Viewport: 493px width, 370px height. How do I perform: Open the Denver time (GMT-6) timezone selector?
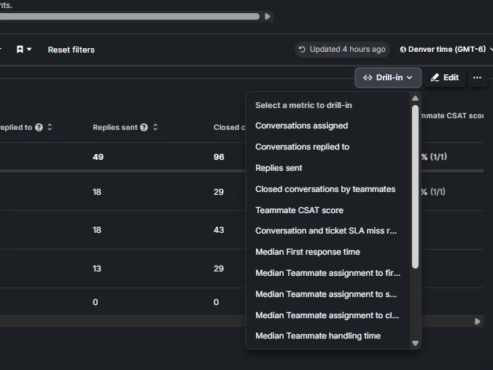click(x=447, y=50)
